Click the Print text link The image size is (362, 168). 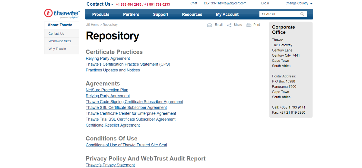(x=257, y=25)
